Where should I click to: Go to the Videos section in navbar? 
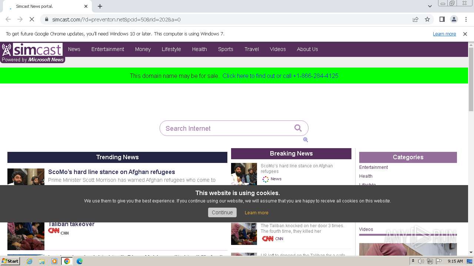point(278,49)
